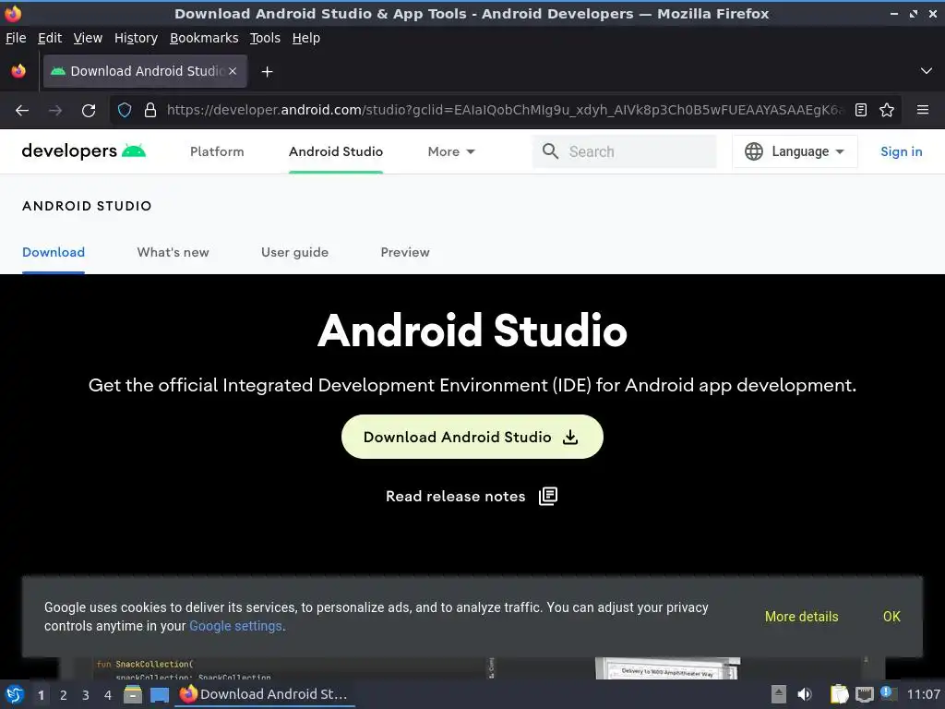This screenshot has width=945, height=709.
Task: Open the View menu
Action: click(88, 38)
